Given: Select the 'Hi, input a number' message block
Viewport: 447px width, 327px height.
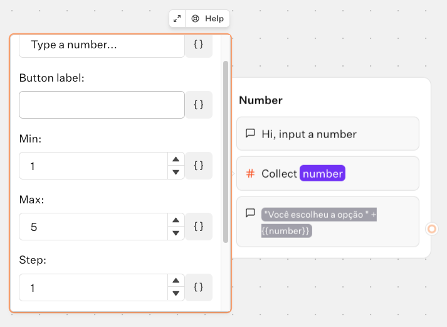Looking at the screenshot, I should [x=327, y=134].
